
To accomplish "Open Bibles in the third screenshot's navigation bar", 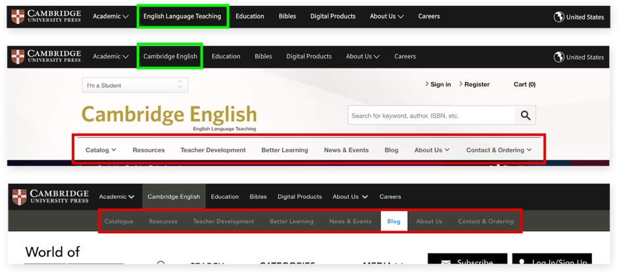I will coord(258,196).
